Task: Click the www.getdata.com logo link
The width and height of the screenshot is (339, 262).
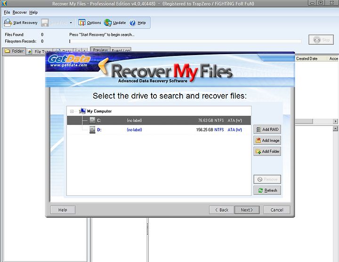Action: (x=69, y=65)
